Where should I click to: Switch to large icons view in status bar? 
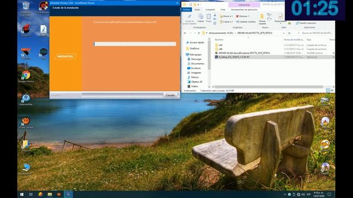[332, 90]
